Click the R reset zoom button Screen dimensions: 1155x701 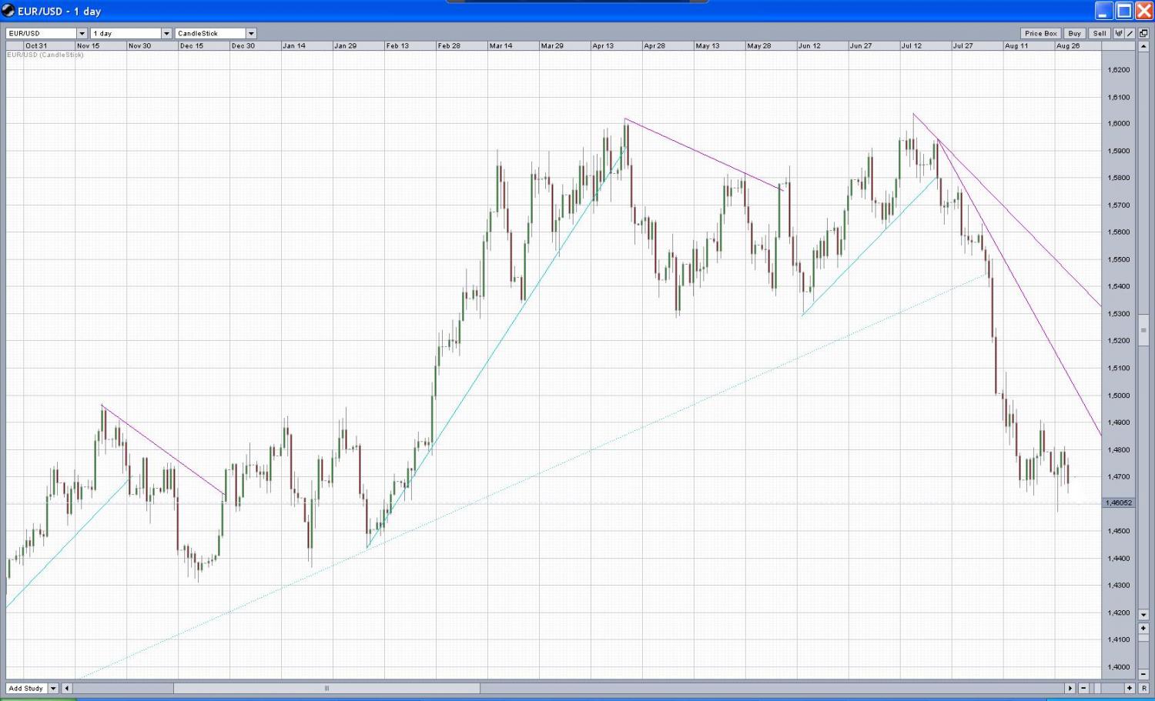tap(1143, 688)
